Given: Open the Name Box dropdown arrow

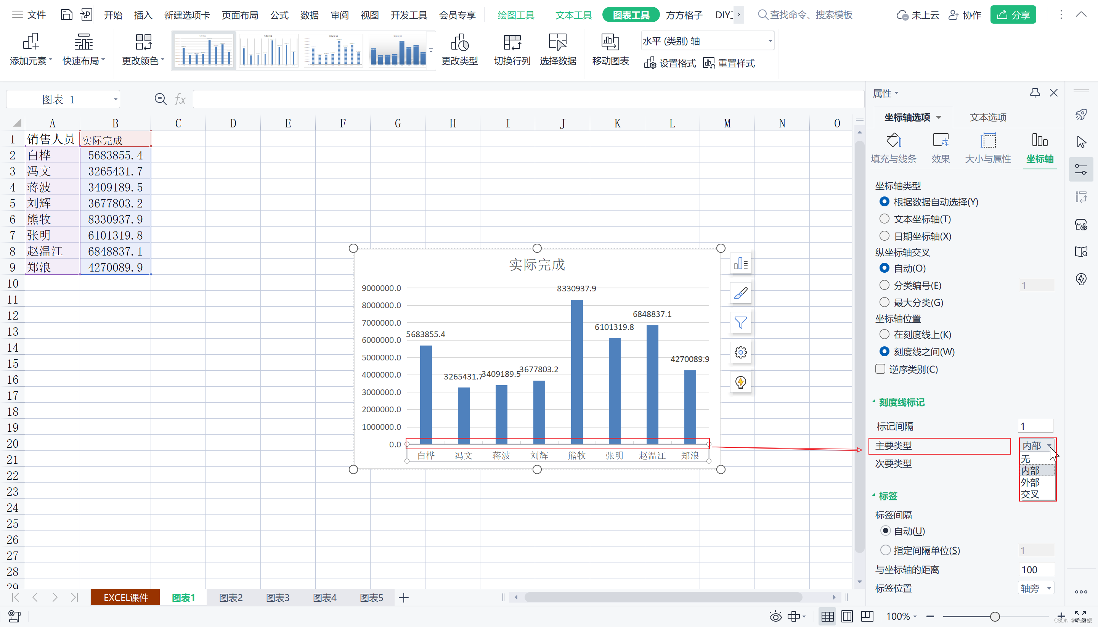Looking at the screenshot, I should pos(115,100).
